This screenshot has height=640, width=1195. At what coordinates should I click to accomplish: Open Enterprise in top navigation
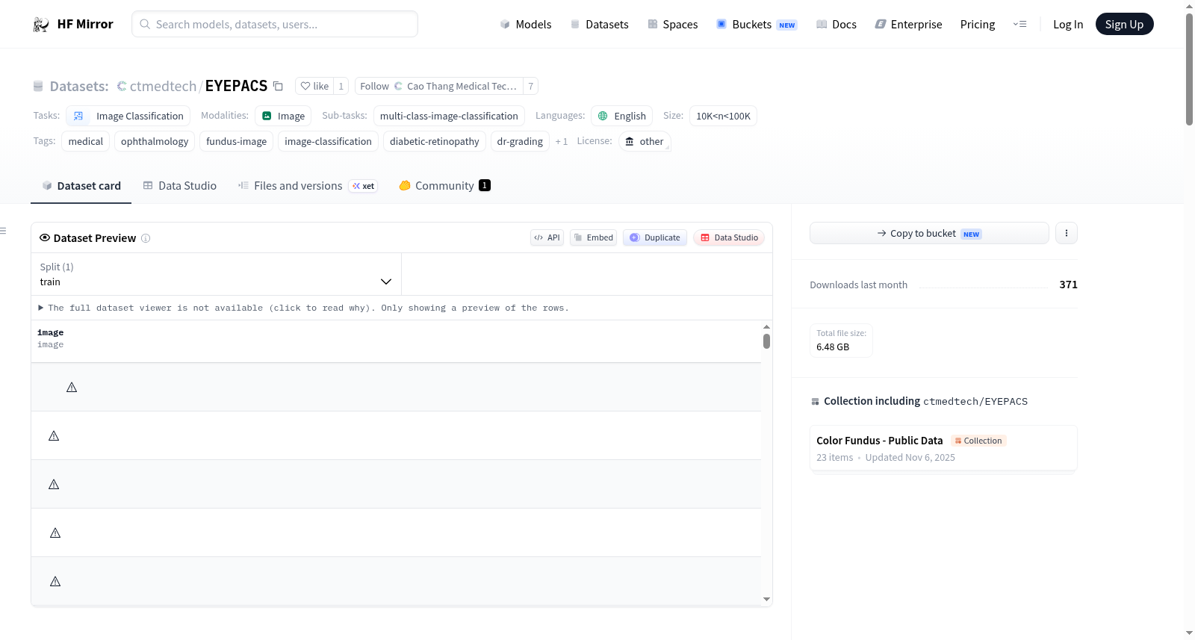(x=908, y=25)
